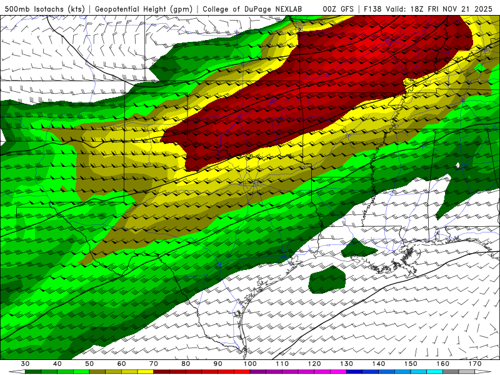Click the 60 label on the color scale
Screen dimensions: 500x375
pyautogui.click(x=121, y=364)
